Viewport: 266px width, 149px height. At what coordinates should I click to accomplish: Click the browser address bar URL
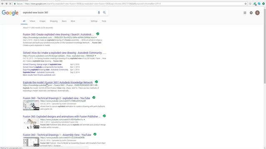93,4
